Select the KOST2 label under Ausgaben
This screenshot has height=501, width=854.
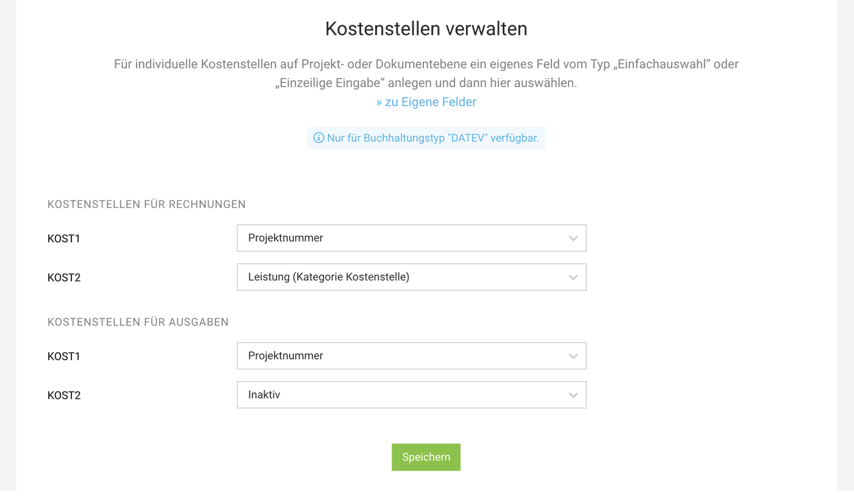(x=64, y=395)
